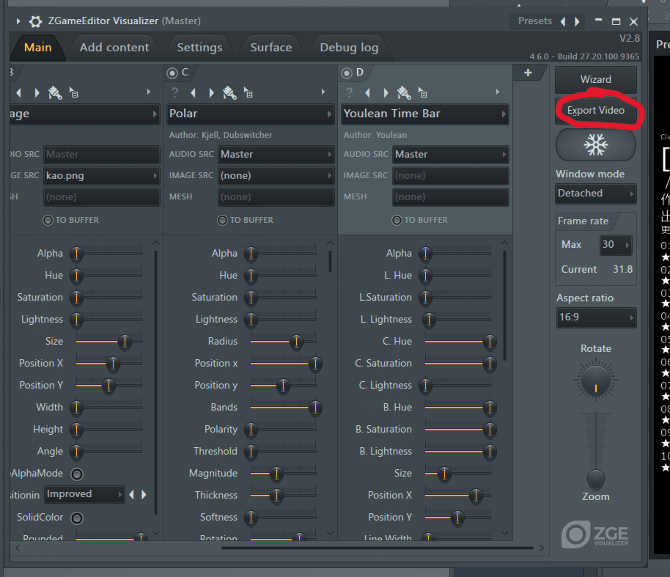
Task: Click the Polar Bands slider
Action: tap(283, 408)
